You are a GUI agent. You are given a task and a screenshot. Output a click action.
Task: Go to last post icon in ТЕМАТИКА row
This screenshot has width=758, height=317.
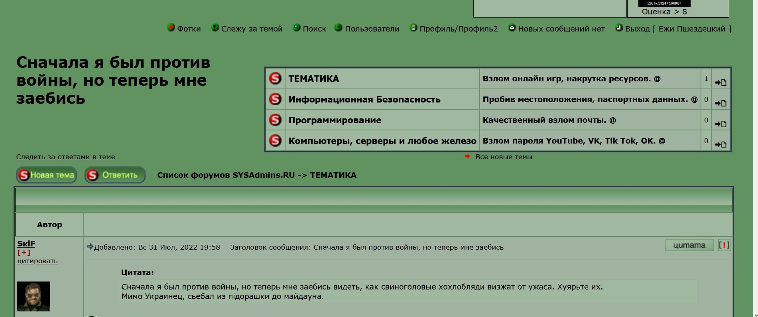click(721, 83)
